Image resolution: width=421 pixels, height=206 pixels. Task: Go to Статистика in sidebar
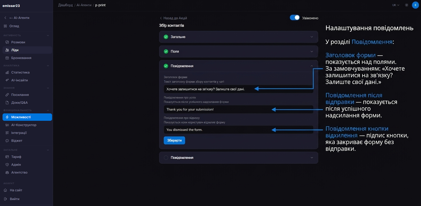20,72
